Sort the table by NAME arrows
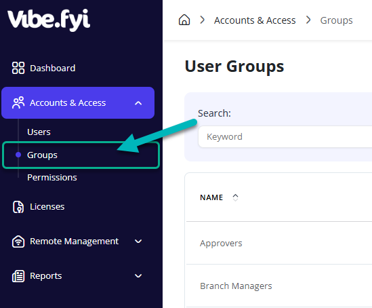 pyautogui.click(x=235, y=197)
